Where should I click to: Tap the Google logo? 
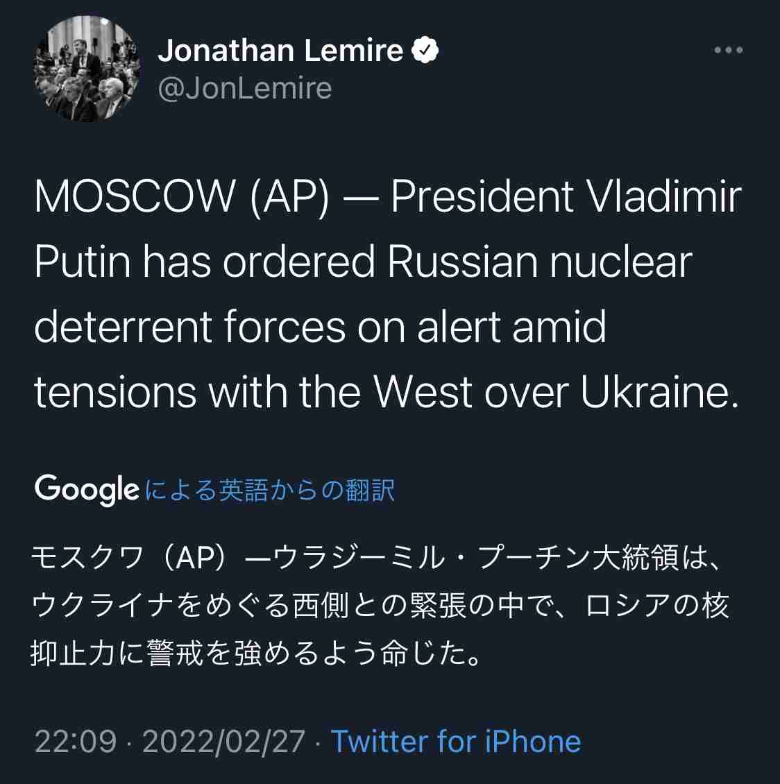[x=87, y=489]
